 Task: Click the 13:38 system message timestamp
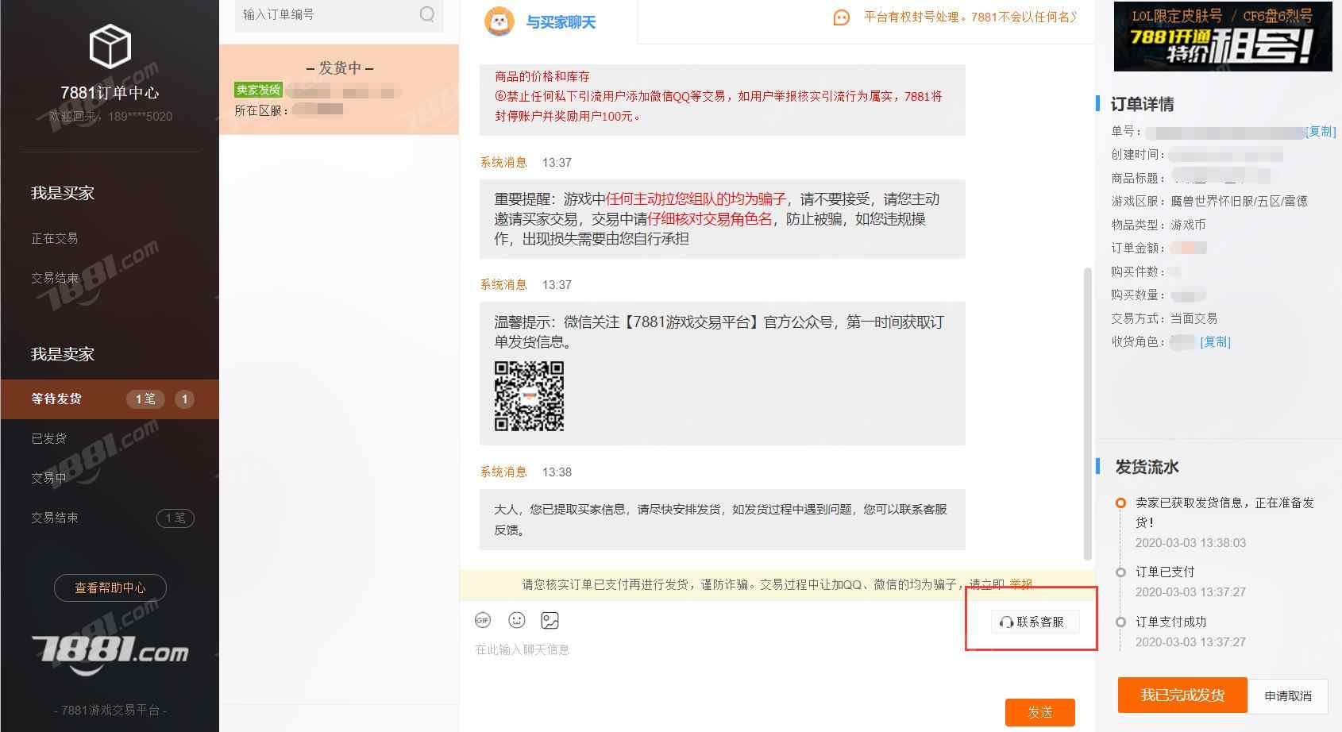pos(557,472)
